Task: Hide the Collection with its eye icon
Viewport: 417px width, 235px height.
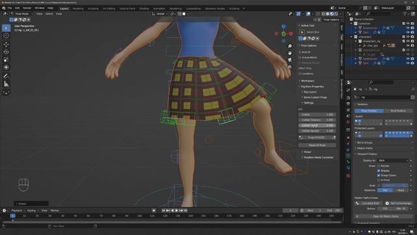Action: tap(408, 23)
